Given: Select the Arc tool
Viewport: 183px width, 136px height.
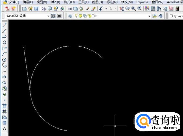Looking at the screenshot, I should (x=5, y=54).
